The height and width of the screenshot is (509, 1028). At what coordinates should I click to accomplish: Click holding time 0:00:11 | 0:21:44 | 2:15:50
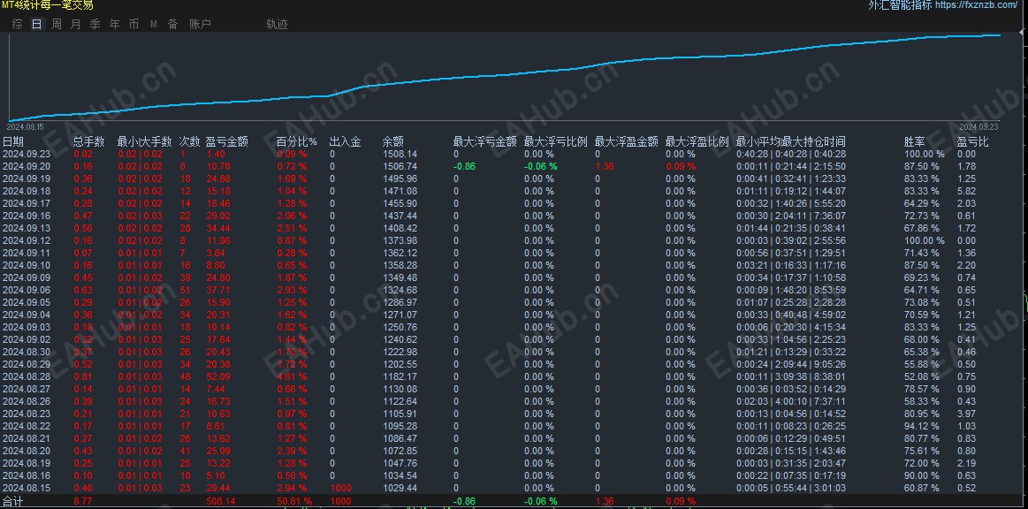791,166
